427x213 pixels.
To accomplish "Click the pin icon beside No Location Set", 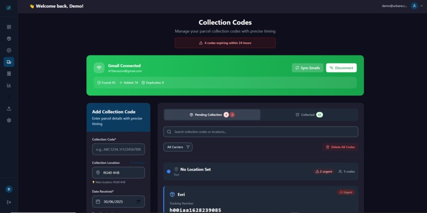I will point(176,169).
